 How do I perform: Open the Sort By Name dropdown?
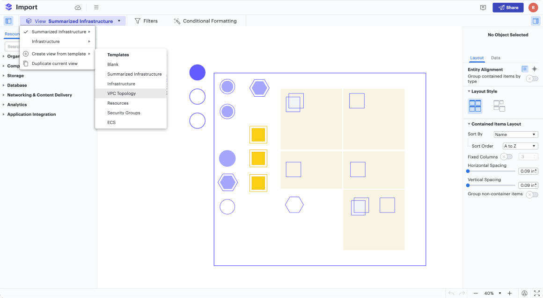click(x=516, y=135)
